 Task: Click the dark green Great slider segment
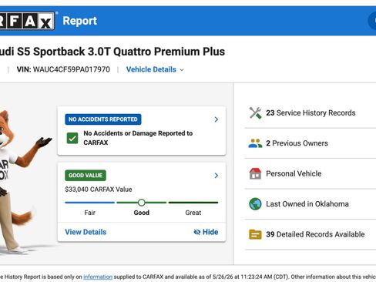click(x=193, y=203)
